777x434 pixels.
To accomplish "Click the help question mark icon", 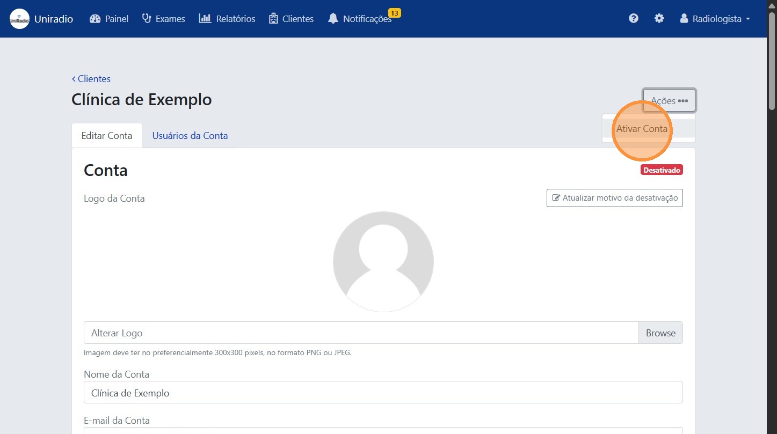I will (634, 19).
